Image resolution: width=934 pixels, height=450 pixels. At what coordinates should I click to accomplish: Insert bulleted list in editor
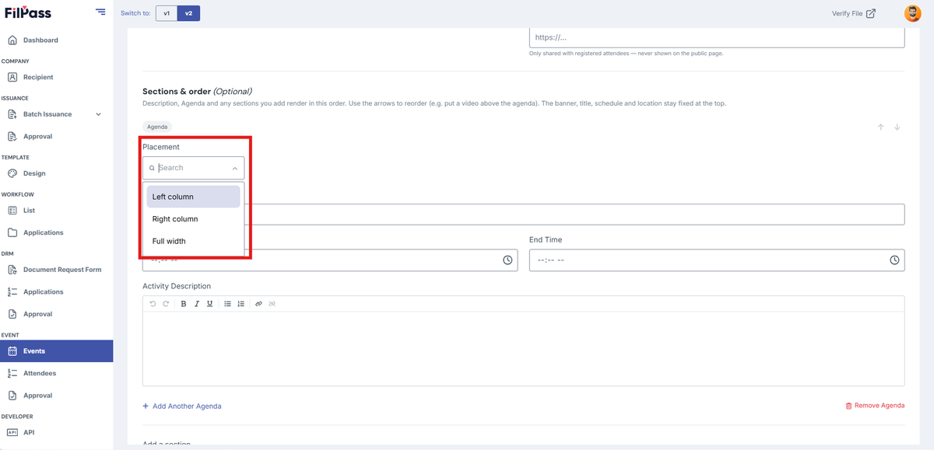[228, 304]
